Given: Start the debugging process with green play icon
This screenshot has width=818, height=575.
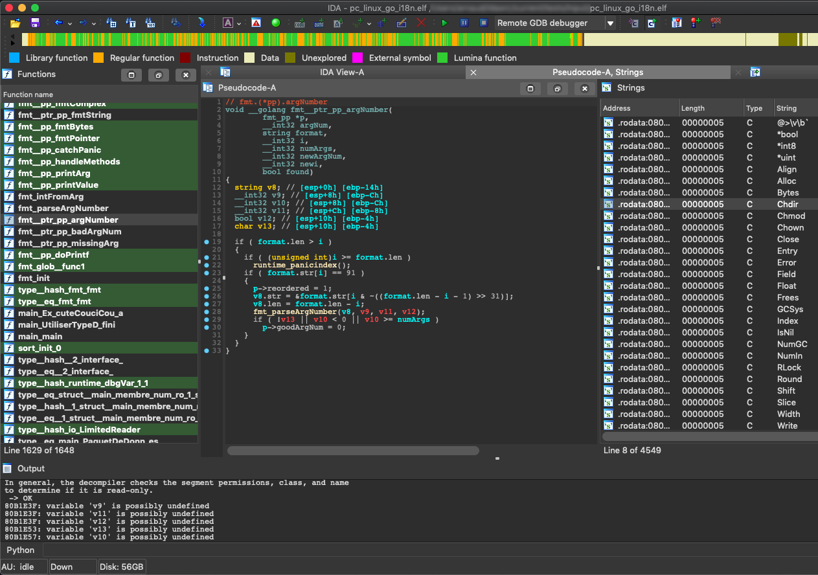Looking at the screenshot, I should pos(444,22).
